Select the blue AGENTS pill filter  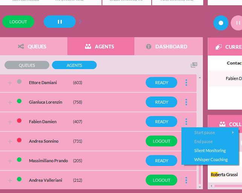[x=74, y=65]
